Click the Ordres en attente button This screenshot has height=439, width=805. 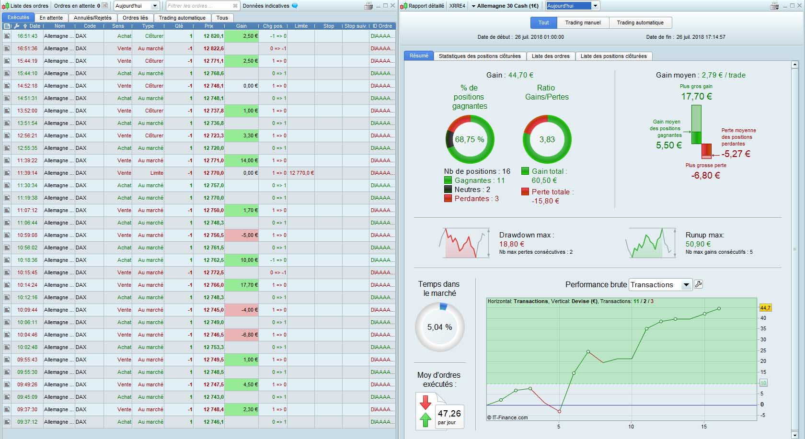click(x=80, y=6)
